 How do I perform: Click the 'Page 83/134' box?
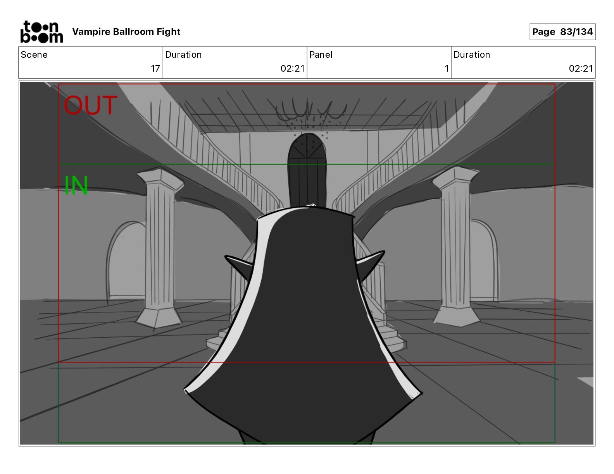pos(562,32)
